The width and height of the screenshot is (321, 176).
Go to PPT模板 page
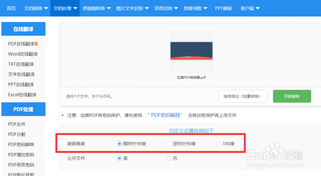[x=223, y=8]
